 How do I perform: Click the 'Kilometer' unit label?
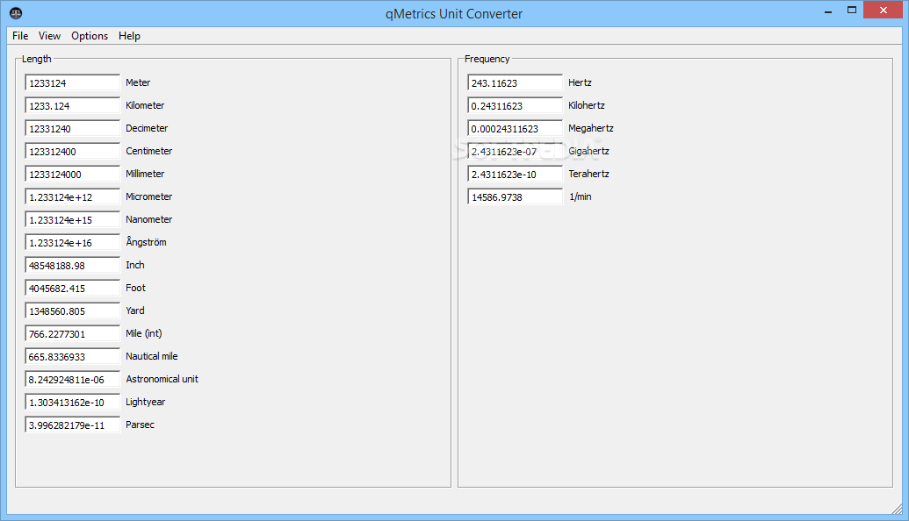[x=145, y=105]
